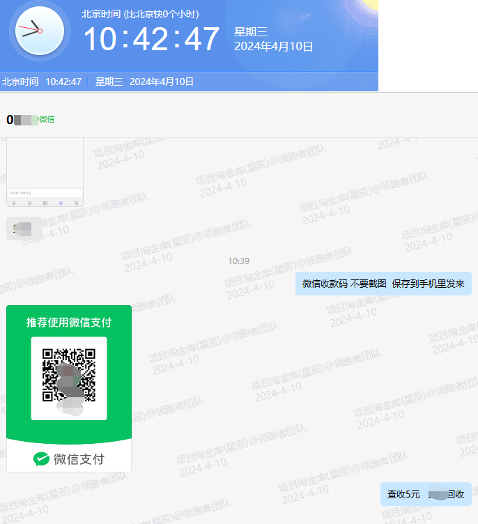Click the 星期三 weekday text beside the clock

[251, 32]
